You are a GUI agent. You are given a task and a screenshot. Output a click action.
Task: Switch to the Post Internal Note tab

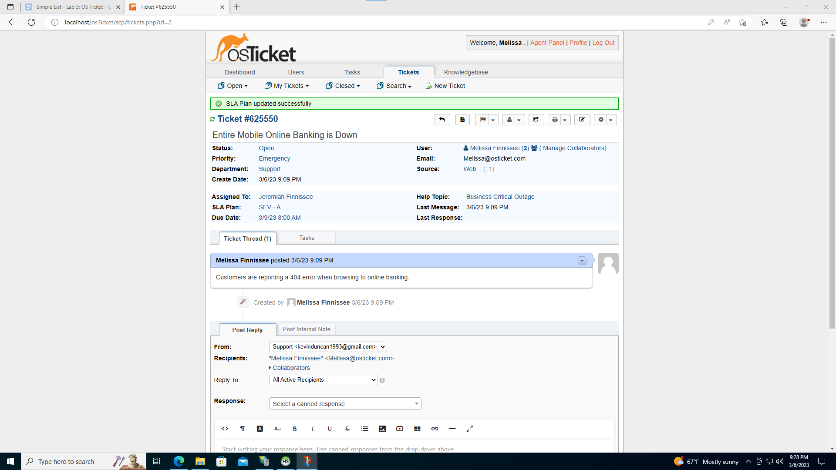tap(307, 329)
